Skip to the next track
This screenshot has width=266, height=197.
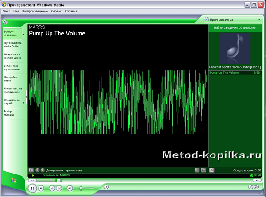click(x=59, y=188)
